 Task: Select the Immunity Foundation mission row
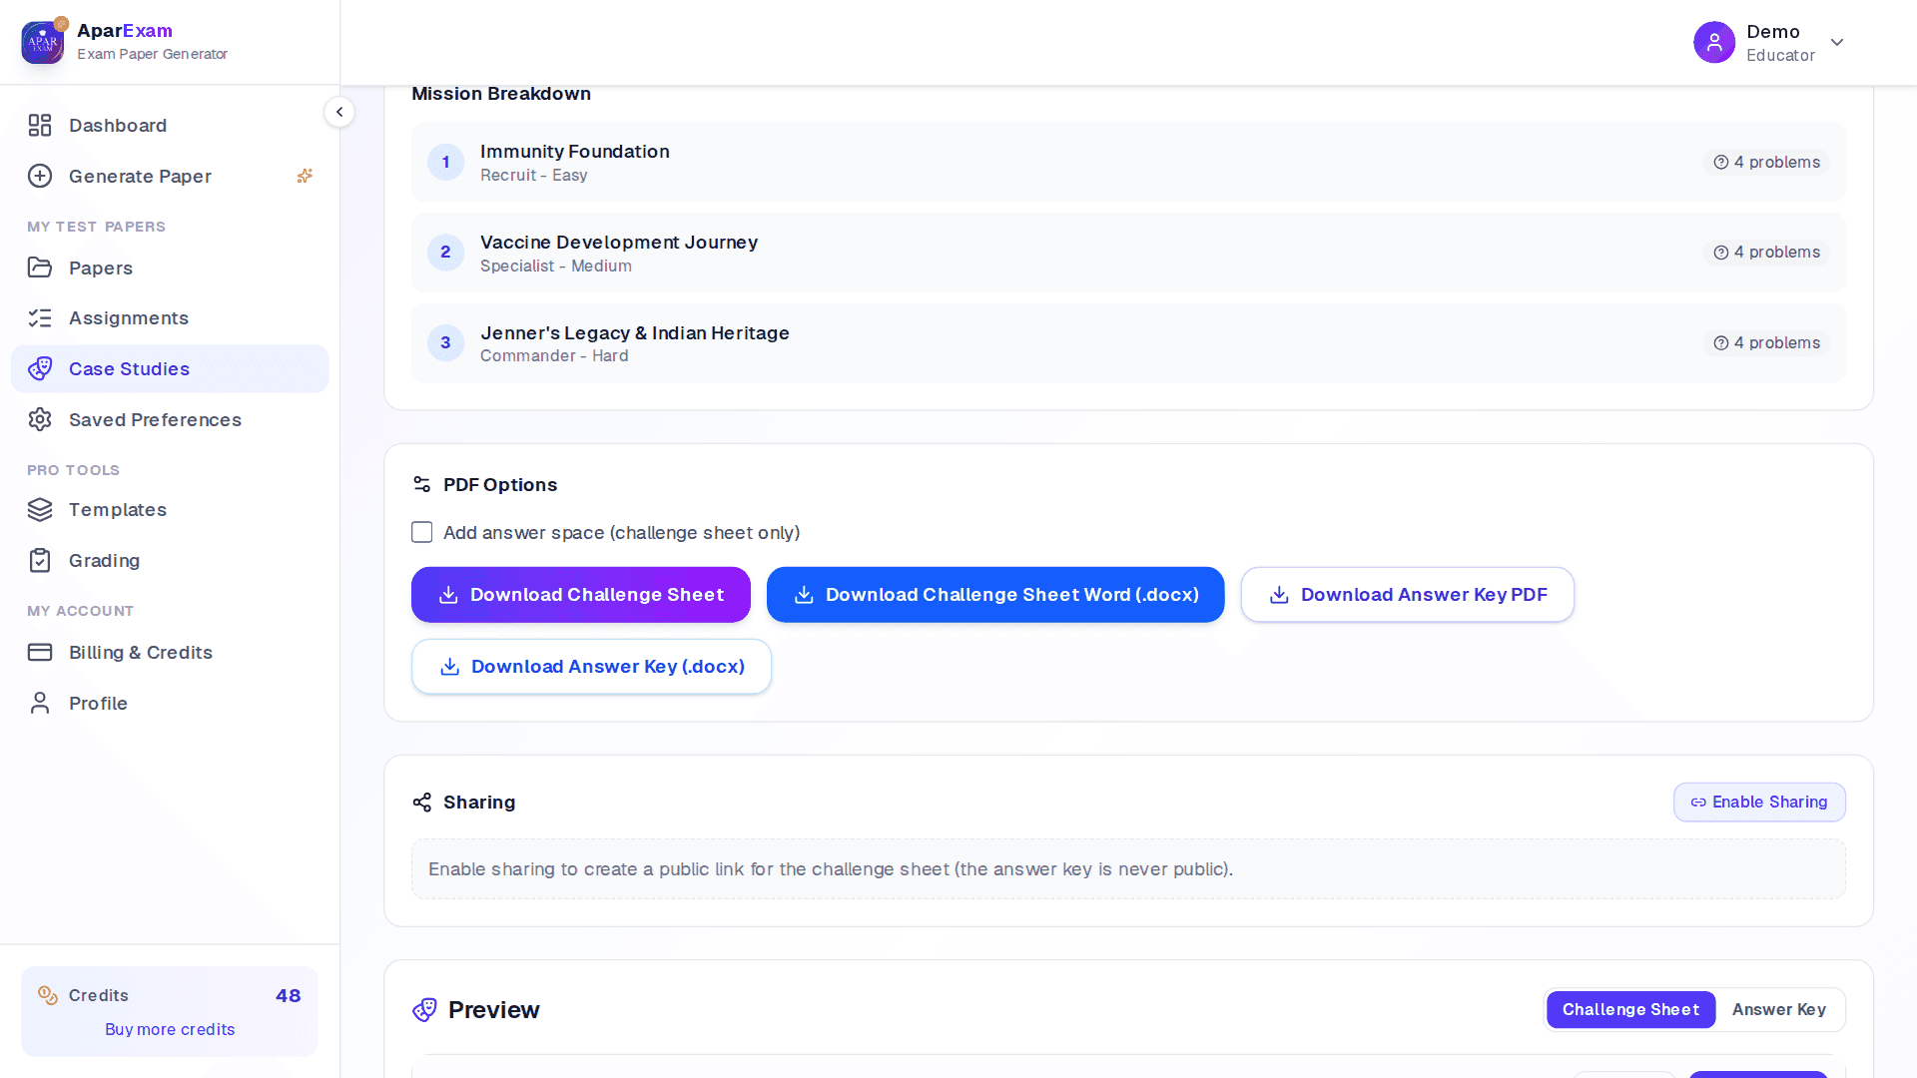click(1128, 163)
